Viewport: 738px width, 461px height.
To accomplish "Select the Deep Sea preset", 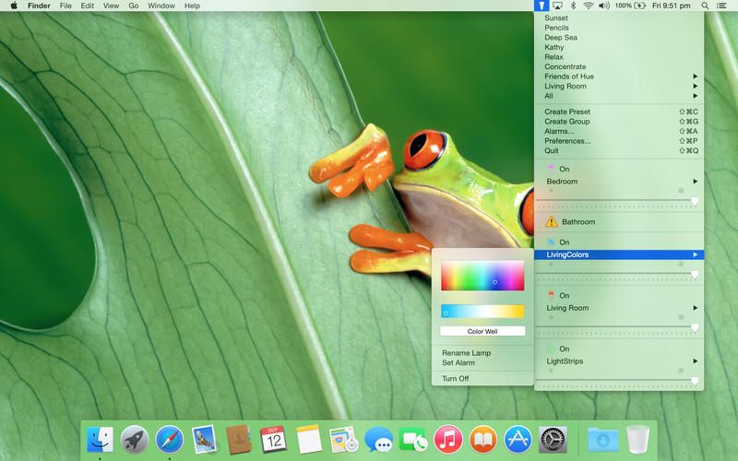I will coord(561,38).
